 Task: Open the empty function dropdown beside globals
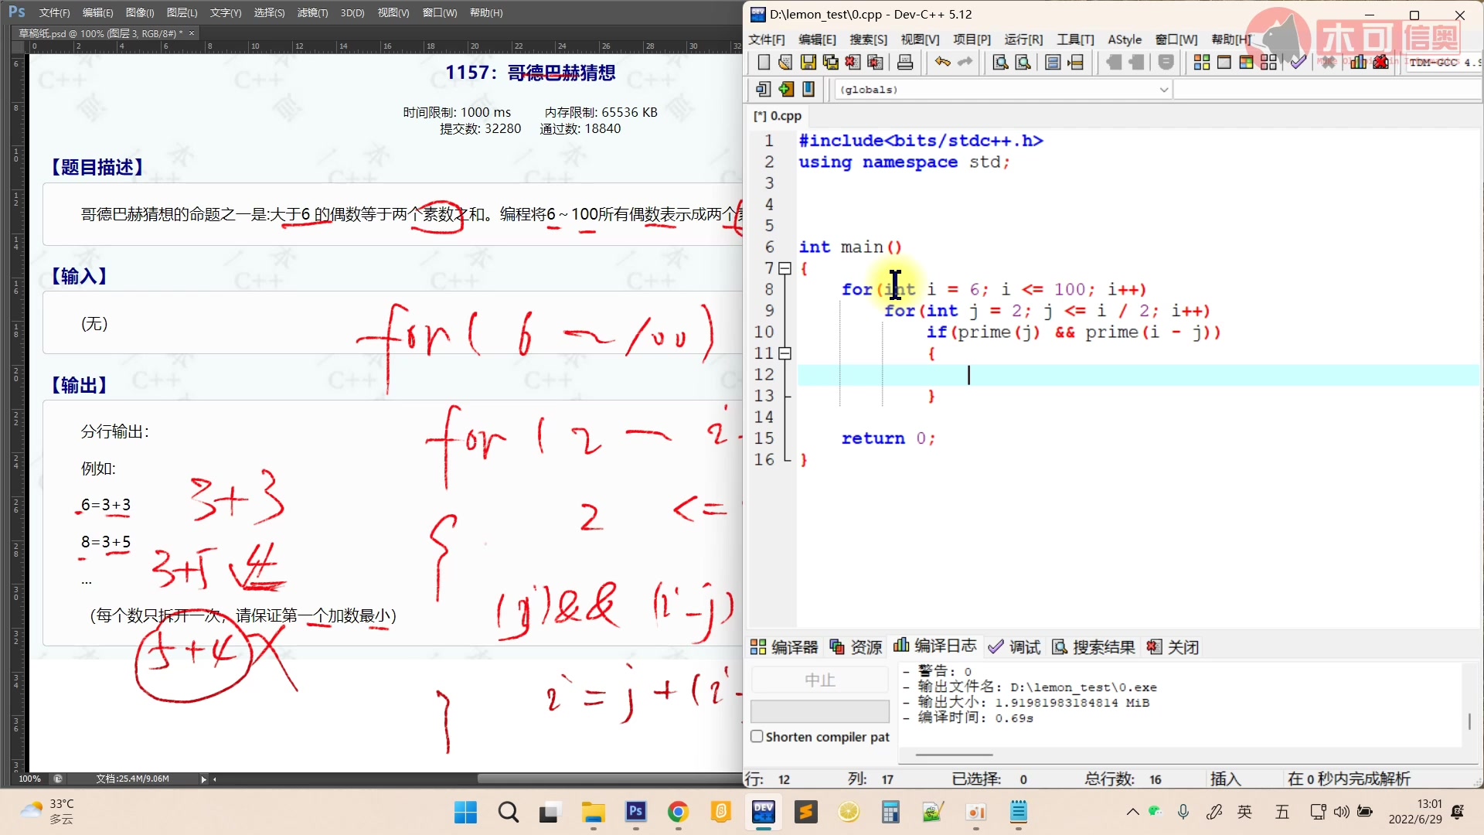(x=1328, y=90)
